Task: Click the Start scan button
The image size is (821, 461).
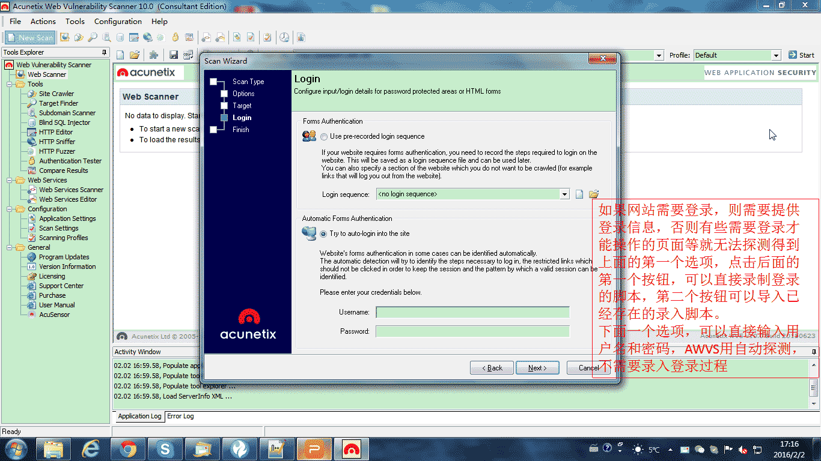Action: tap(801, 55)
